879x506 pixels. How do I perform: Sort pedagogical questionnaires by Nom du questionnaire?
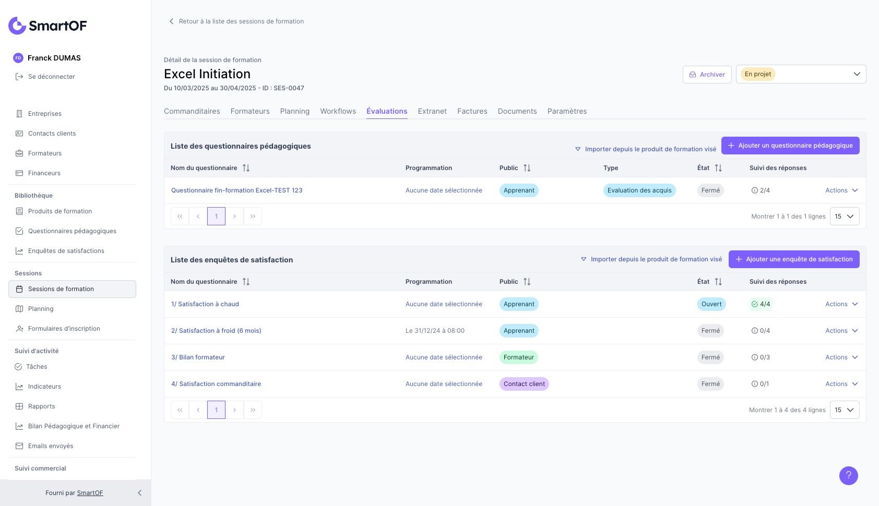246,168
